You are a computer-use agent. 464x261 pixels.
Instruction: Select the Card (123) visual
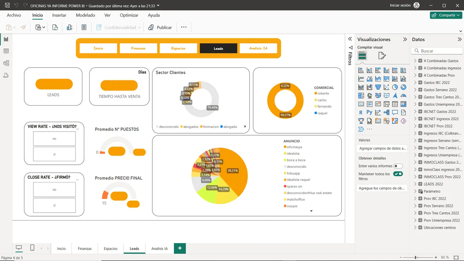pyautogui.click(x=361, y=104)
